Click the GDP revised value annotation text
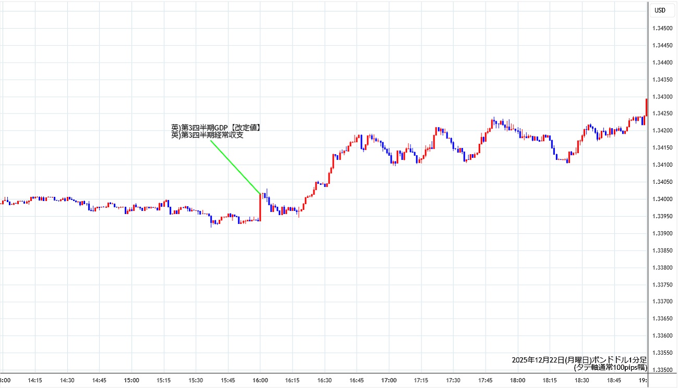 216,127
